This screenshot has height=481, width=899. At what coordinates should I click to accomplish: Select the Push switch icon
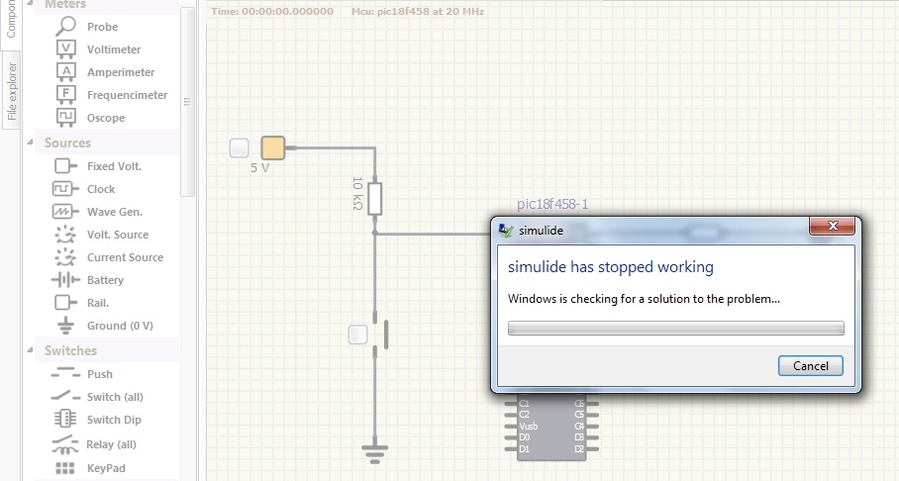[65, 374]
